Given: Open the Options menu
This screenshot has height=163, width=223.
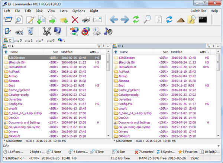Looking at the screenshot, I should coord(79,11).
